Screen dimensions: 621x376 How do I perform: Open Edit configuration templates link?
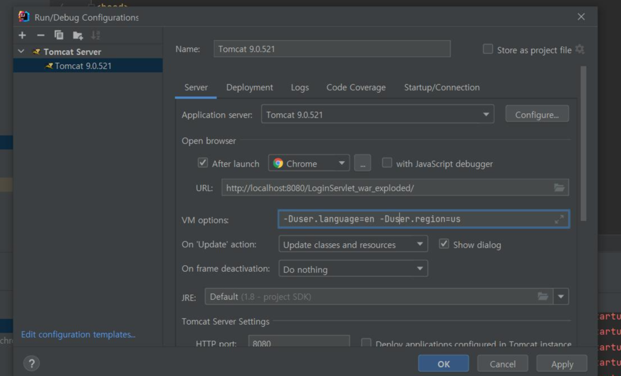(x=78, y=334)
